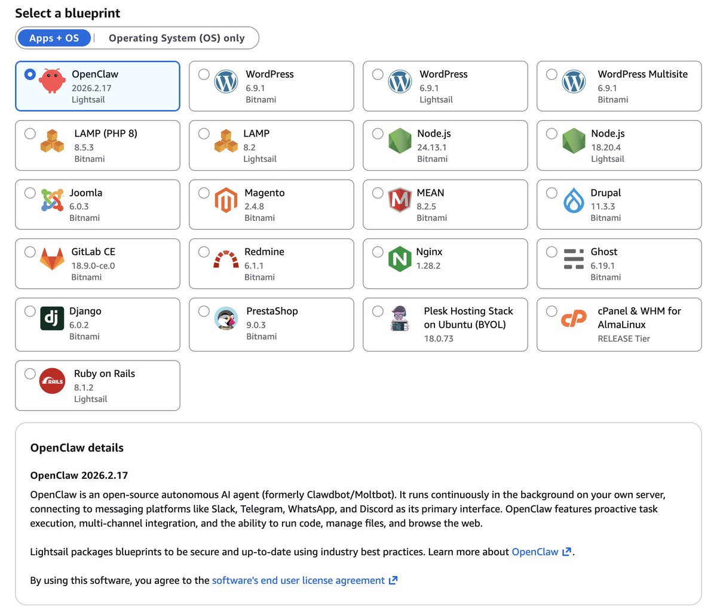Click the WordPress Multisite logo icon
This screenshot has height=616, width=717.
(574, 82)
